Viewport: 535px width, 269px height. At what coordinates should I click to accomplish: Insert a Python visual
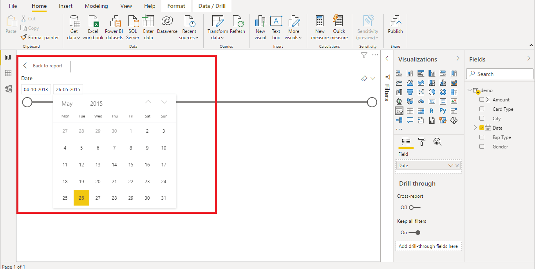click(x=443, y=111)
